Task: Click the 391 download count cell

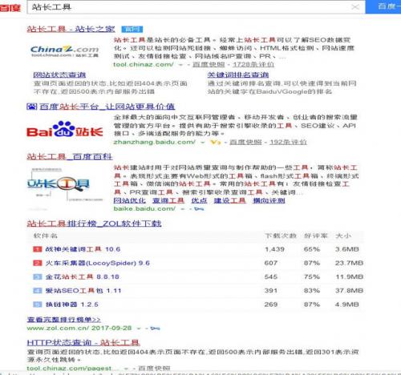Action: pyautogui.click(x=271, y=291)
